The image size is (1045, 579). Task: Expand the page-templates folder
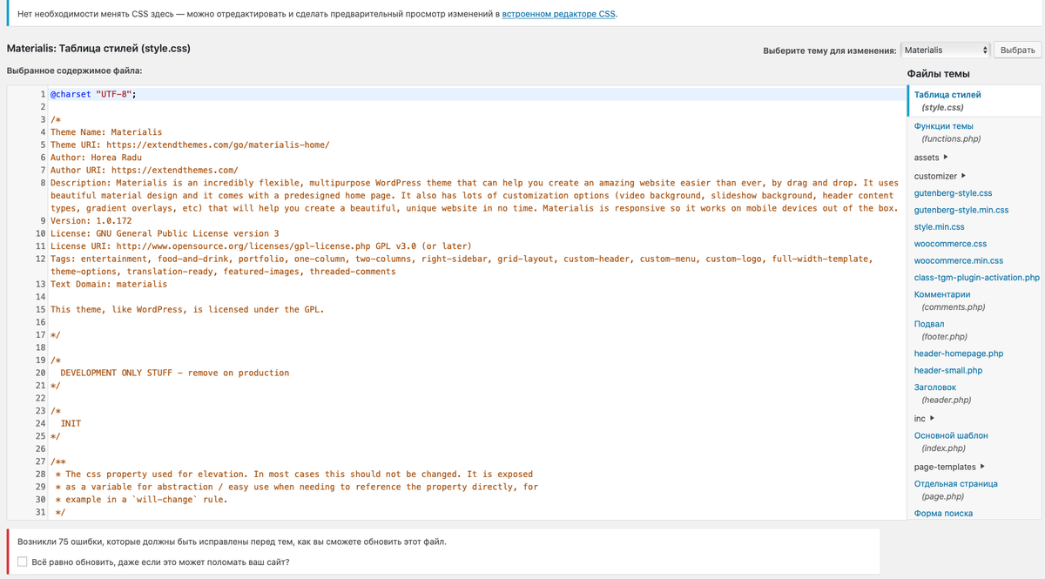pyautogui.click(x=949, y=467)
